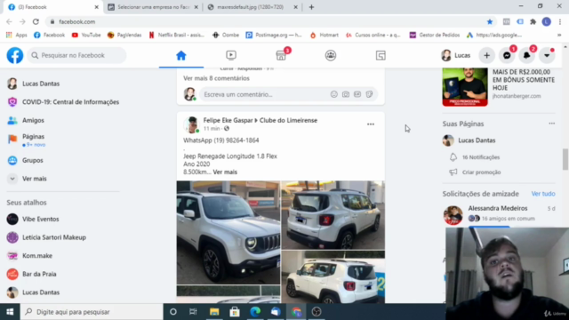Open the rear-view Jeep photo at top right
Viewport: 569px width, 320px height.
(333, 215)
